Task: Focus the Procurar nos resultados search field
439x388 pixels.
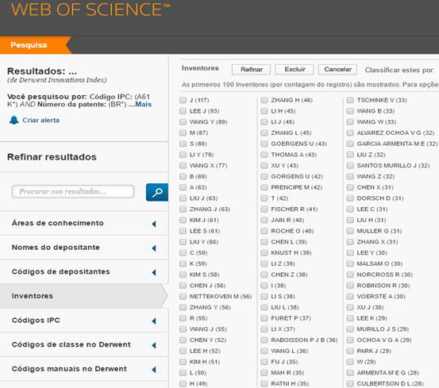Action: (73, 192)
